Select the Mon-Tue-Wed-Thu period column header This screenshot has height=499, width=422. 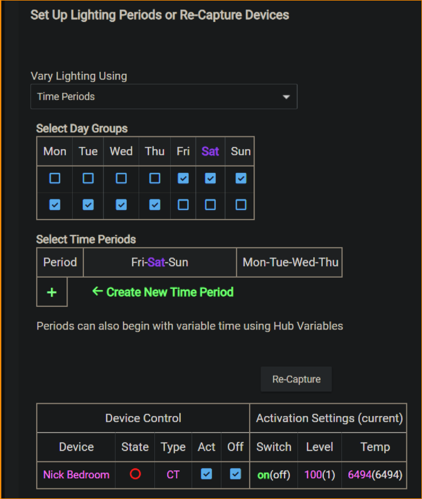pyautogui.click(x=290, y=262)
